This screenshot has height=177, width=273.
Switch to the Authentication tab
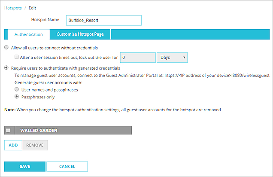pyautogui.click(x=28, y=34)
